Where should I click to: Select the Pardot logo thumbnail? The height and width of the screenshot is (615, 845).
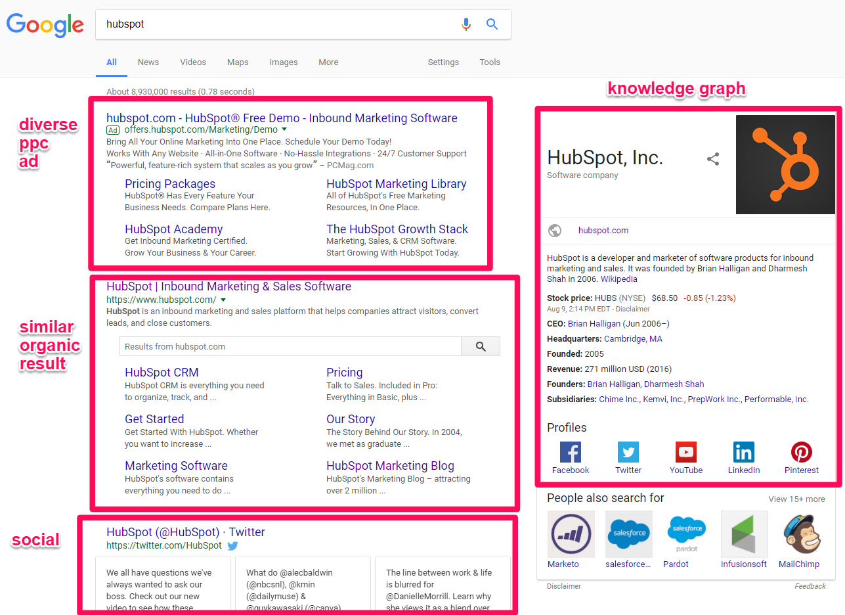[x=687, y=534]
